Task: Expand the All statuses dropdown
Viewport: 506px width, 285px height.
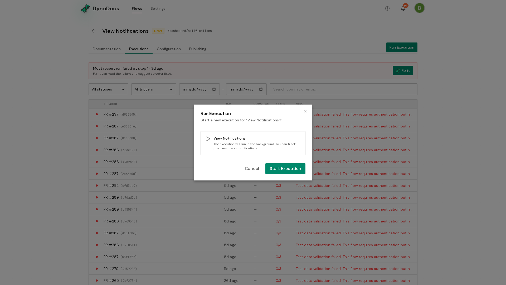Action: [x=108, y=89]
